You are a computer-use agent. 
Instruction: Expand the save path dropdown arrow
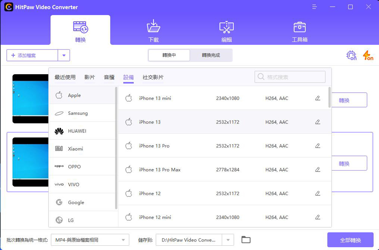click(x=228, y=240)
